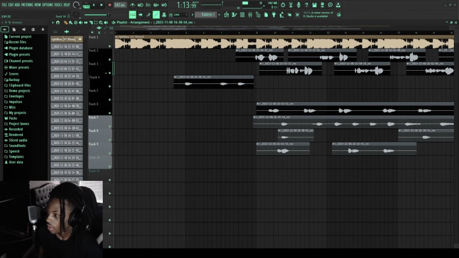The image size is (459, 258).
Task: Click the download content icon
Action: [x=338, y=5]
